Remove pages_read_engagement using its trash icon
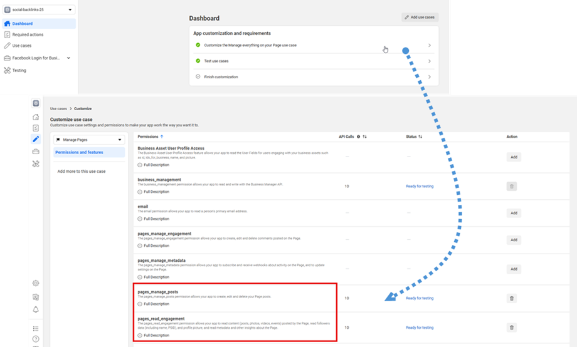 click(512, 328)
